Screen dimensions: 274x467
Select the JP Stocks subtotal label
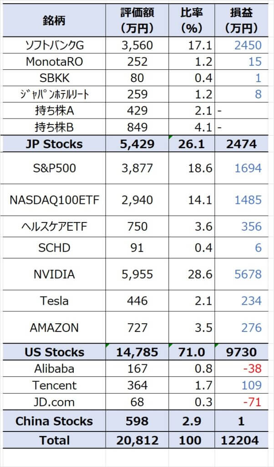coord(53,144)
